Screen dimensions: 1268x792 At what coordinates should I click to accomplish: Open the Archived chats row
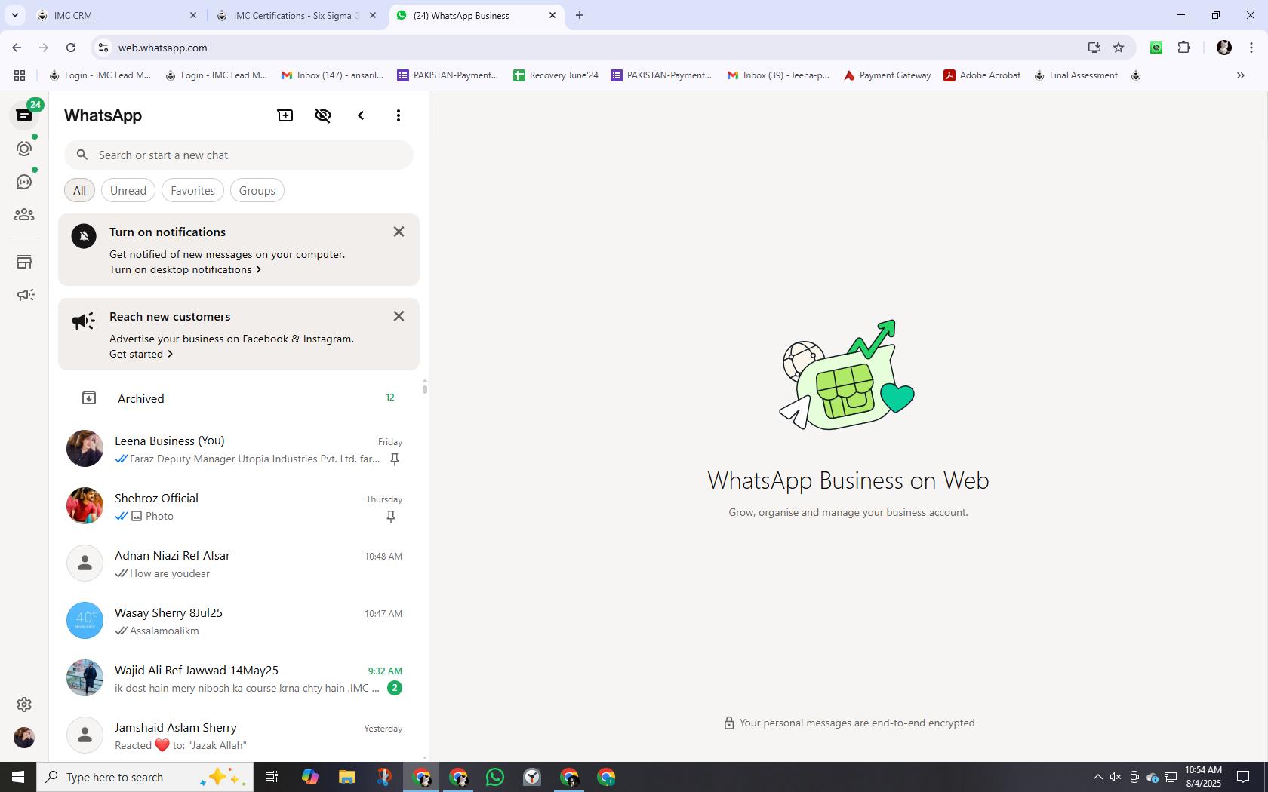(x=239, y=398)
